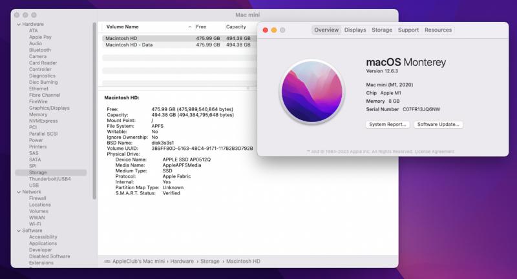Screen dimensions: 517x279
Task: Select Locations under Network
Action: pos(40,205)
